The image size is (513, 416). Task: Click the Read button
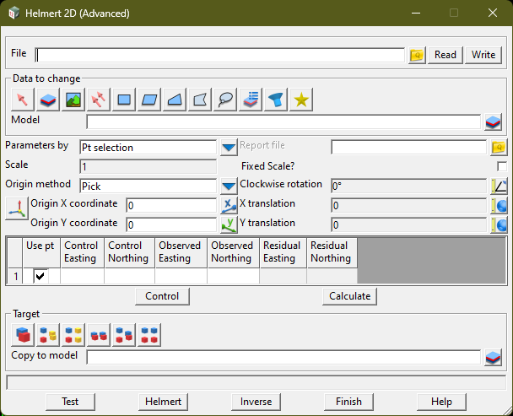(445, 55)
